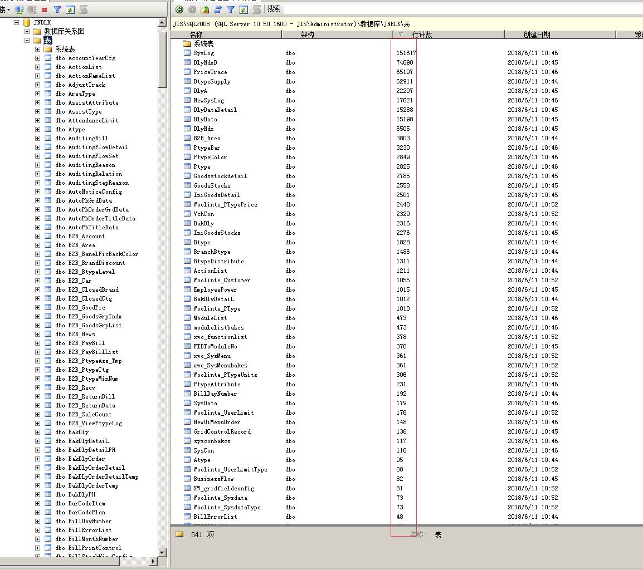Expand dbo.B2B_Area table node
Screen dimensions: 643x570
(37, 245)
